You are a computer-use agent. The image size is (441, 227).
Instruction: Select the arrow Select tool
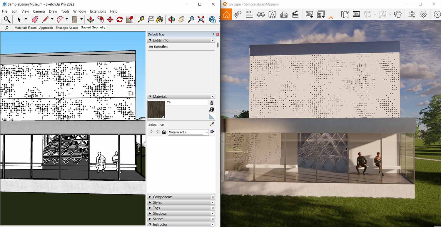click(19, 19)
